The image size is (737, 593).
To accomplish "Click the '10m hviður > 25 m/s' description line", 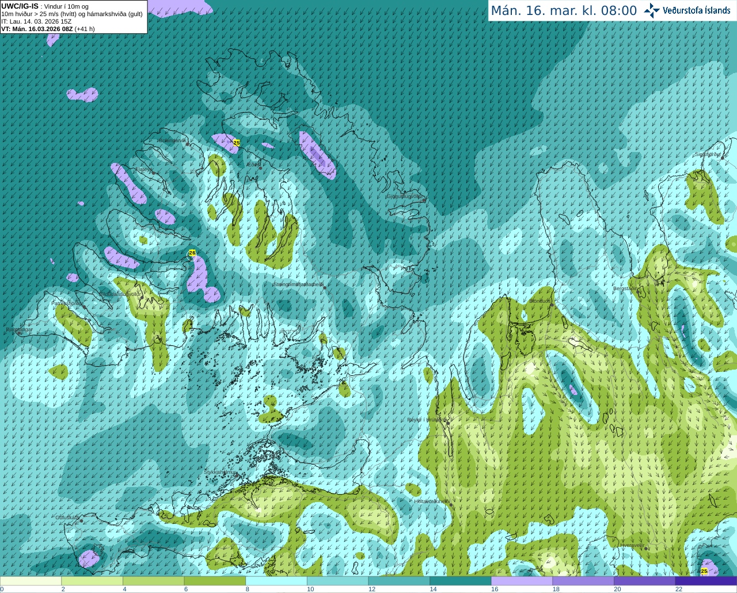I will [x=72, y=14].
